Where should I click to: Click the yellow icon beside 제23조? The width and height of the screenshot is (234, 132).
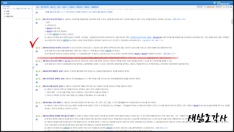pyautogui.click(x=39, y=102)
